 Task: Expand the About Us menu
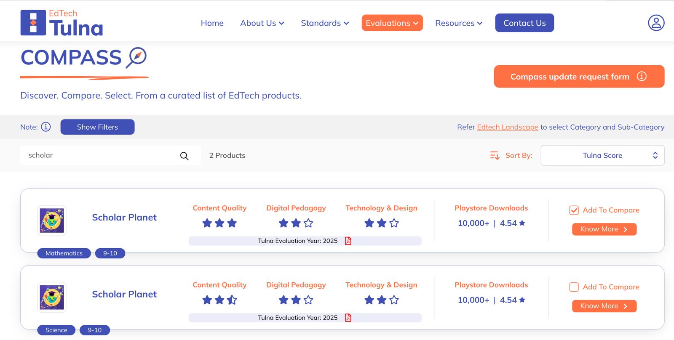pos(262,23)
